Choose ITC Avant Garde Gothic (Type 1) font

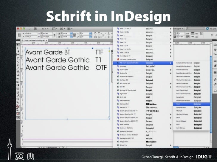[143, 60]
